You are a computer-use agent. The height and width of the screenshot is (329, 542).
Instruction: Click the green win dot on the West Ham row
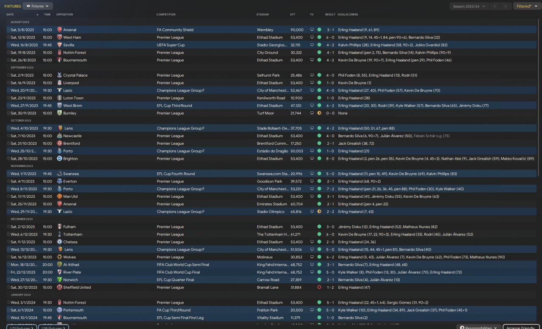coord(319,38)
